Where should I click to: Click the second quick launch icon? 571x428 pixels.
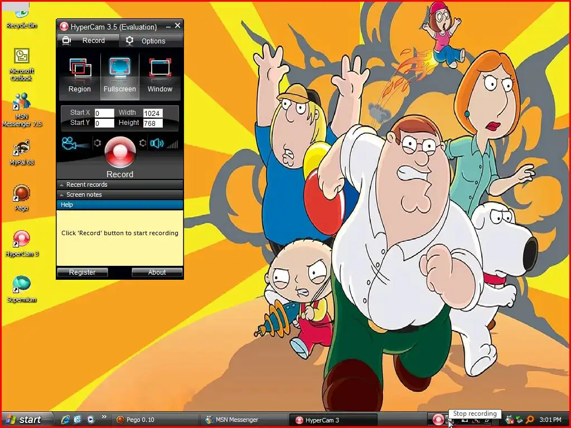coord(78,420)
